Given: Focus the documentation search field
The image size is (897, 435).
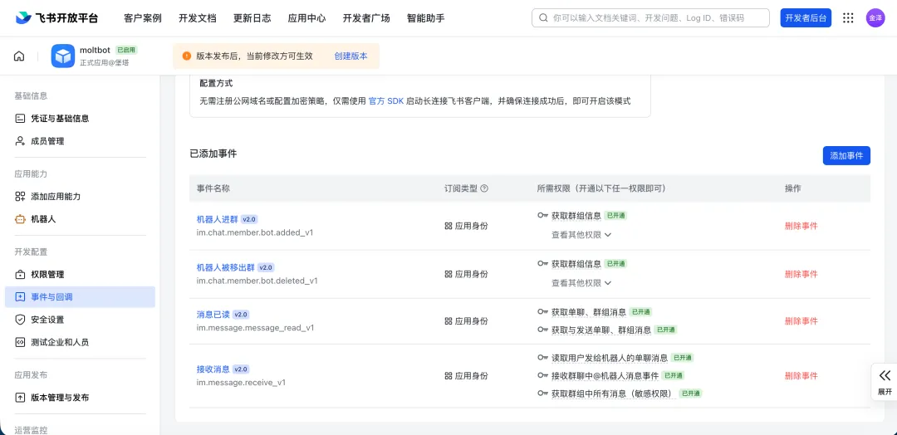Looking at the screenshot, I should [x=650, y=17].
